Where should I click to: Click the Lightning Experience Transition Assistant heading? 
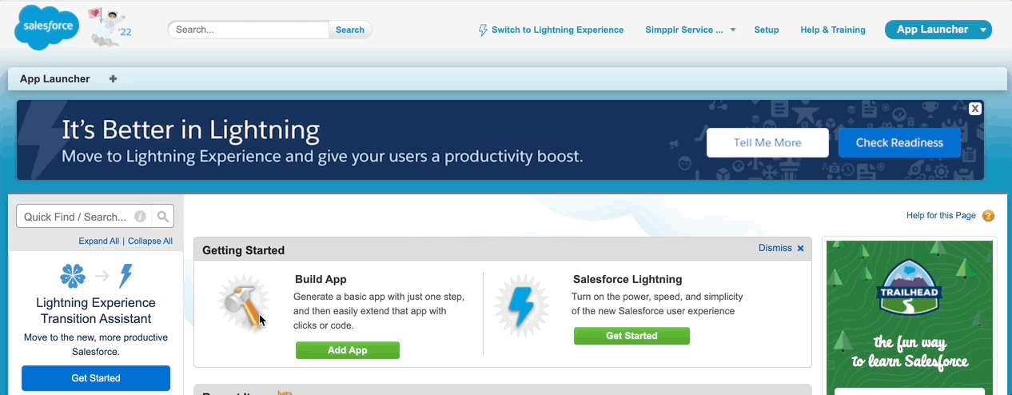[x=96, y=310]
